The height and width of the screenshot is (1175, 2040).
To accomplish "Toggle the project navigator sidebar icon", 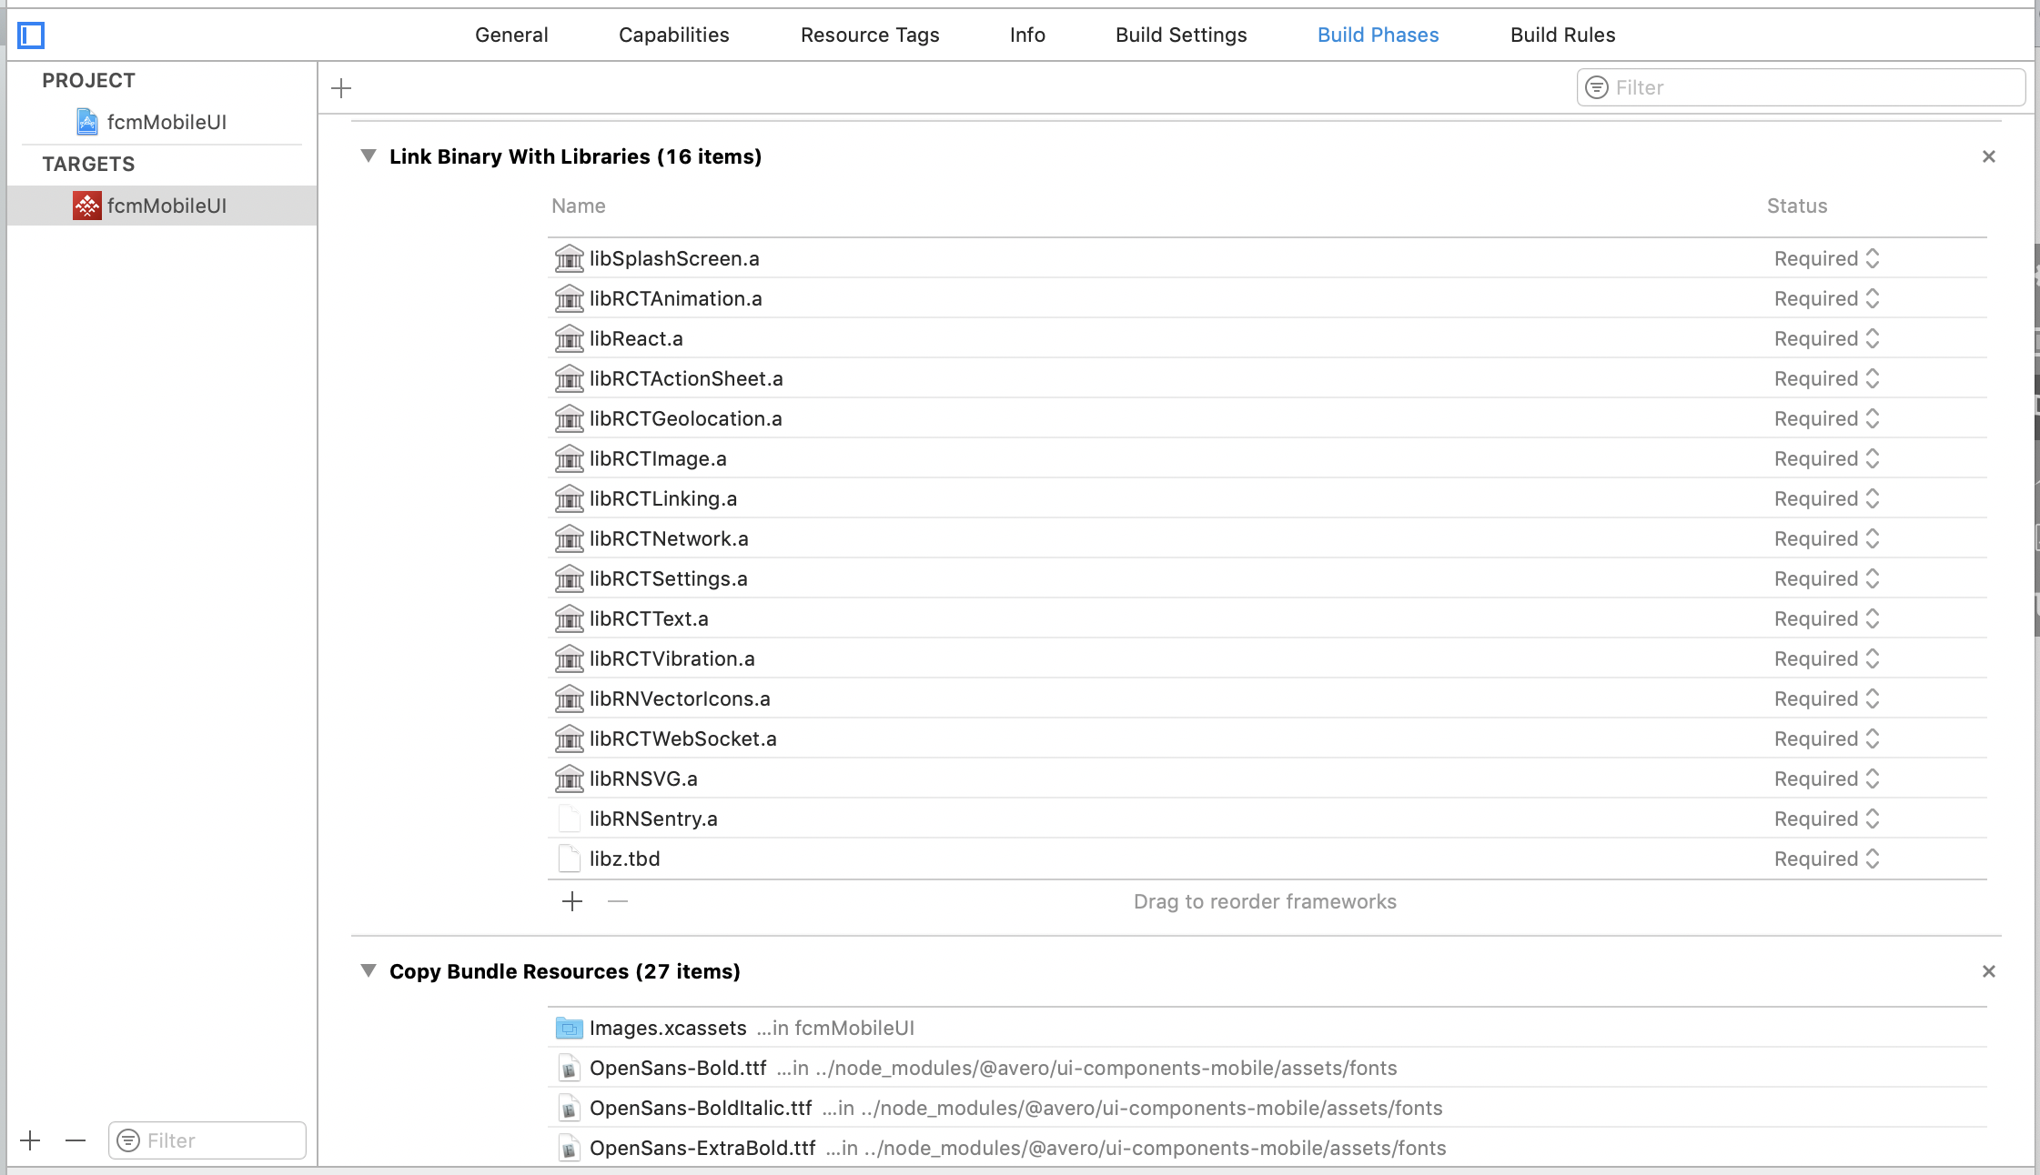I will click(31, 35).
